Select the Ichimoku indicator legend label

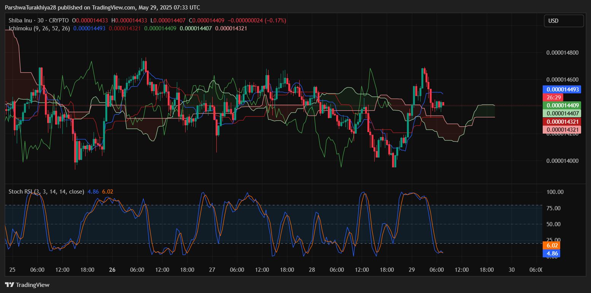(39, 28)
